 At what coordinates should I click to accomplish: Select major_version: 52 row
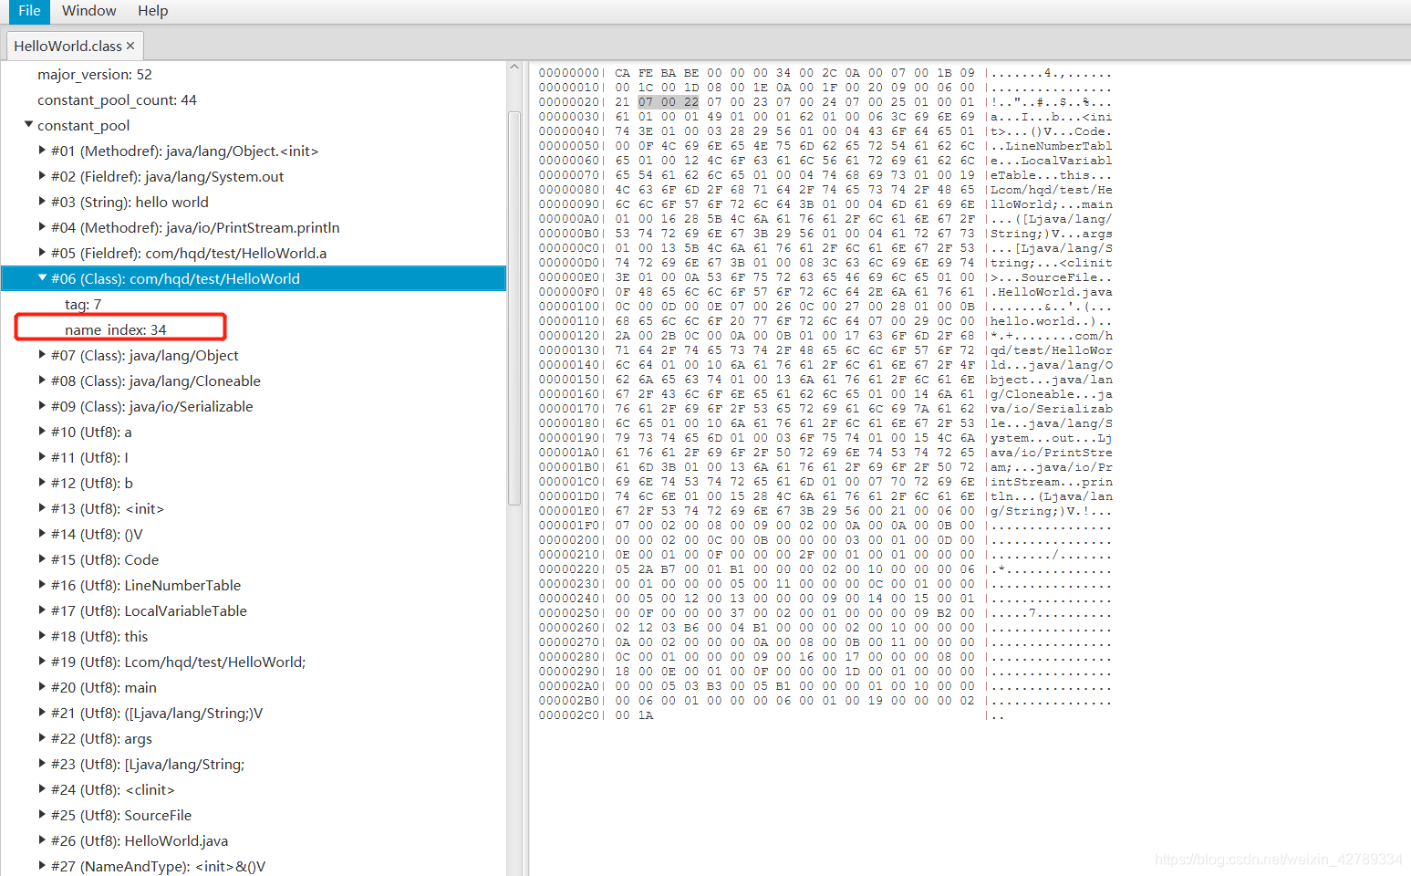tap(95, 74)
